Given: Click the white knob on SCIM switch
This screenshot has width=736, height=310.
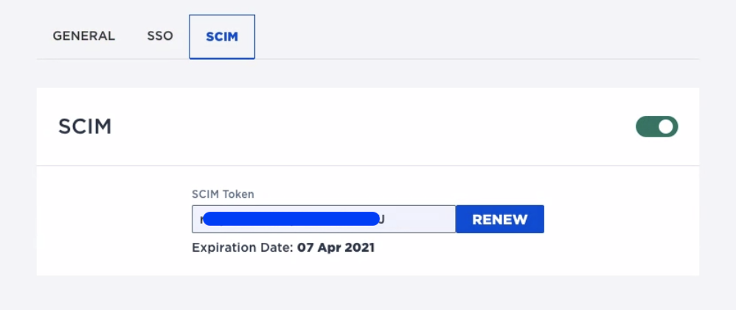Looking at the screenshot, I should [666, 127].
